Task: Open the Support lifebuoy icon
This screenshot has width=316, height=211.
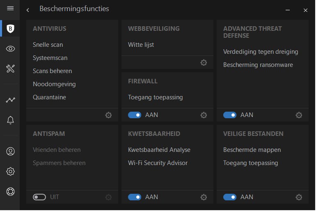Action: point(11,191)
